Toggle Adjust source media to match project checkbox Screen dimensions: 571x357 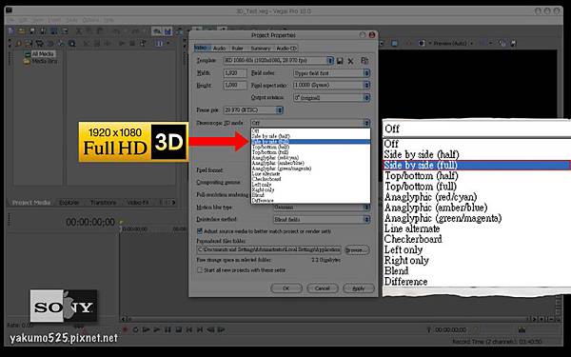click(x=199, y=231)
